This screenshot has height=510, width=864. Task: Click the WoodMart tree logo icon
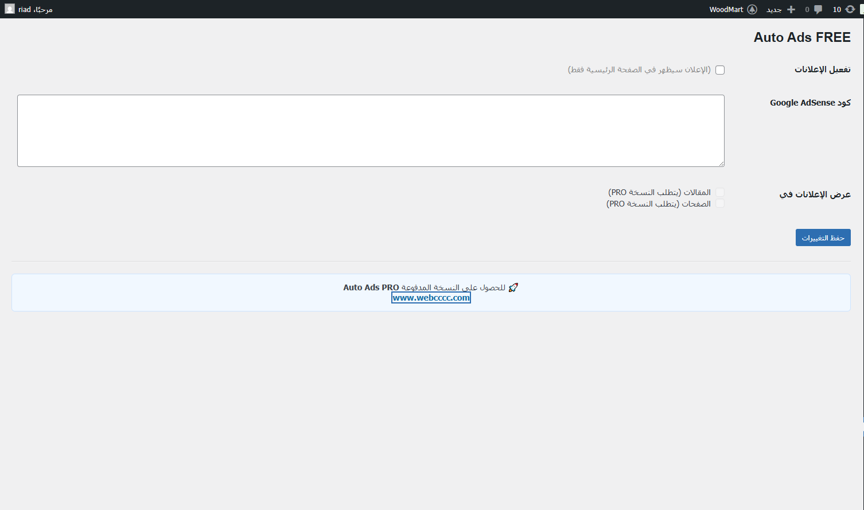(752, 9)
